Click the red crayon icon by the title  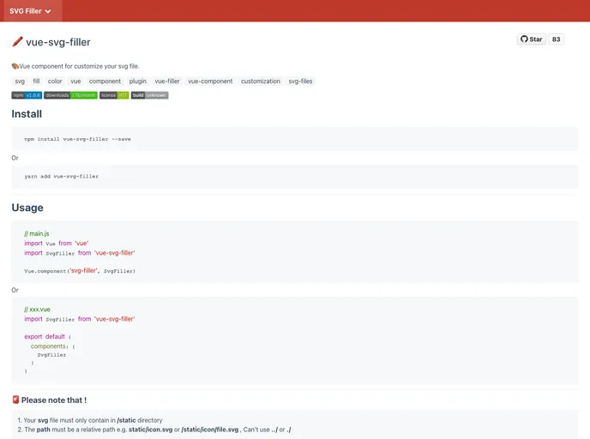tap(17, 42)
